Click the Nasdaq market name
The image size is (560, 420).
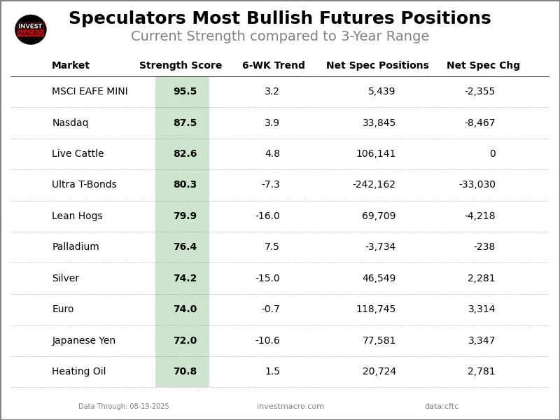[70, 123]
